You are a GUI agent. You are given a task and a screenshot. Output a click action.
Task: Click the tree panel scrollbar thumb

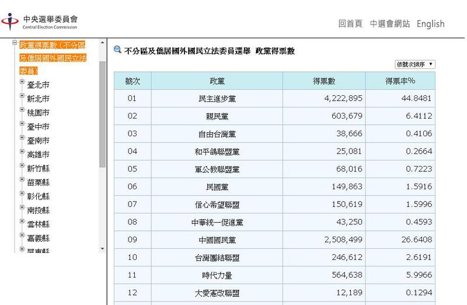[x=103, y=114]
